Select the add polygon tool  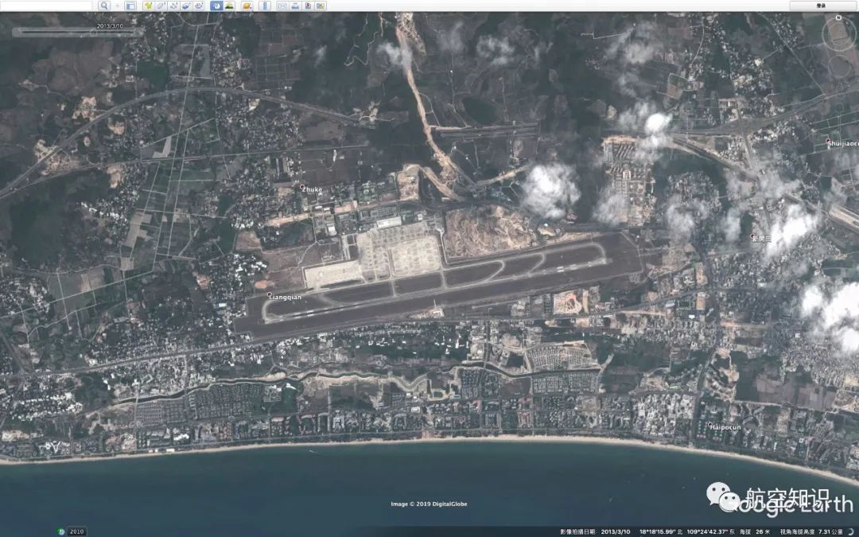pyautogui.click(x=161, y=6)
